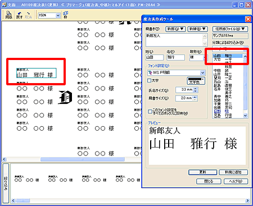Click the 戻す undo icon
The width and height of the screenshot is (253, 206).
pos(19,15)
